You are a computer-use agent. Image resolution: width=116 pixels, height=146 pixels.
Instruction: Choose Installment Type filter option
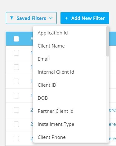56,124
